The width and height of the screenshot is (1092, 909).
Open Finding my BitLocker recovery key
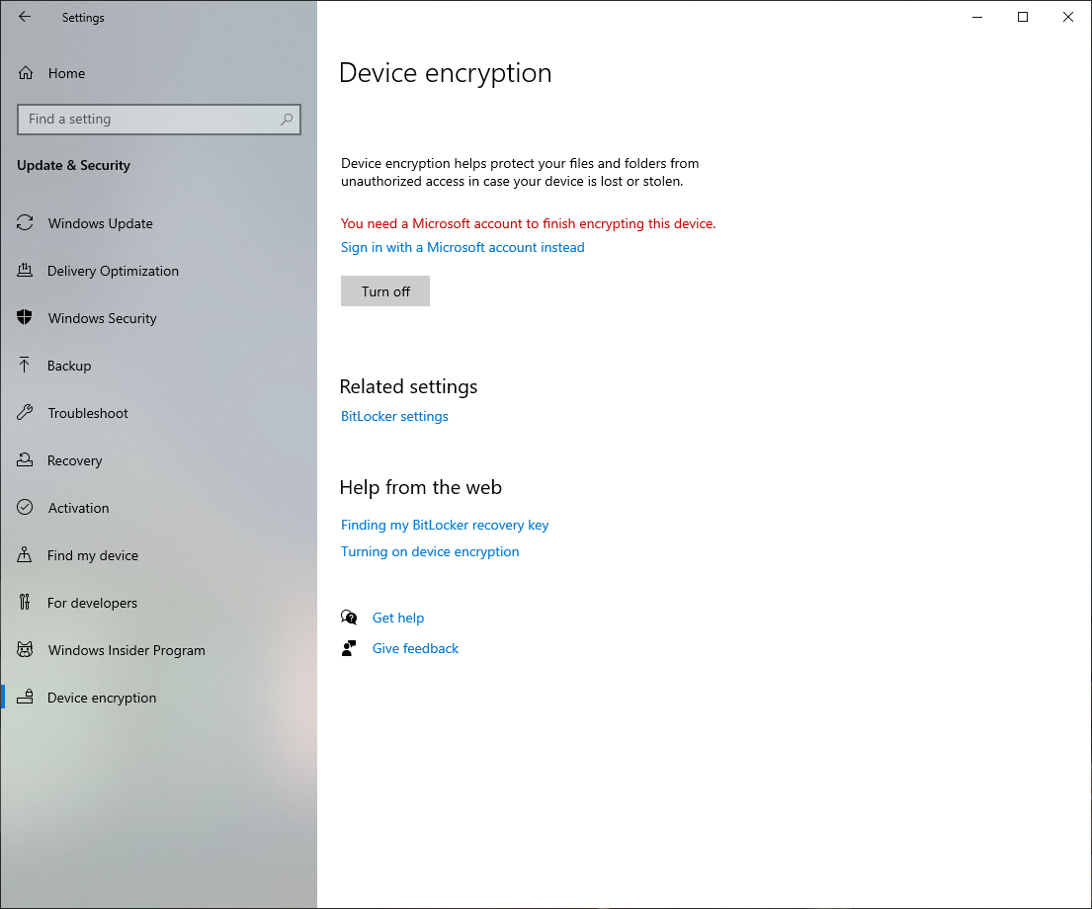[x=445, y=525]
